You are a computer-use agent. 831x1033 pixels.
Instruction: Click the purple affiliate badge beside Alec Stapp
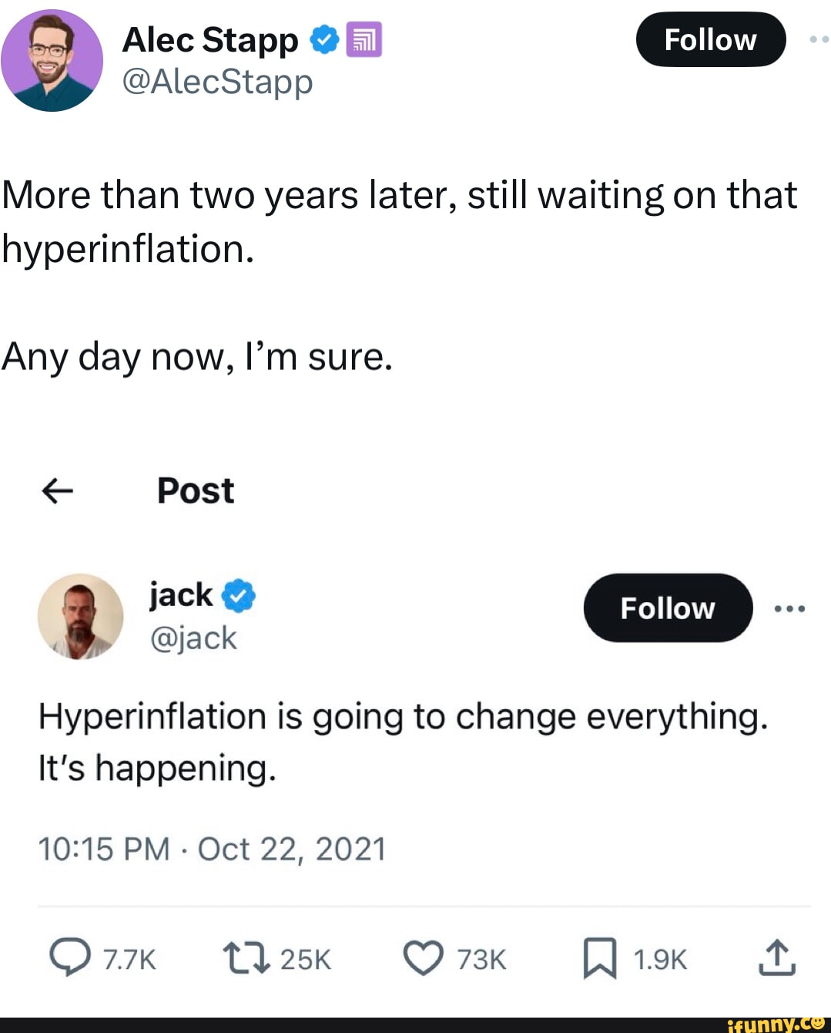(362, 39)
